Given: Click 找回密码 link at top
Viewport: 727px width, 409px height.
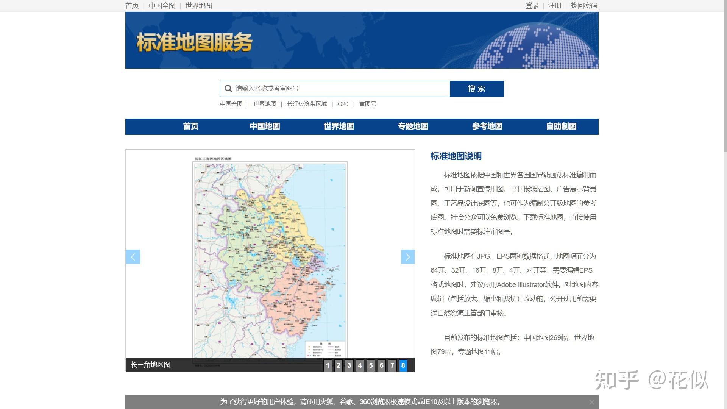Looking at the screenshot, I should [583, 6].
